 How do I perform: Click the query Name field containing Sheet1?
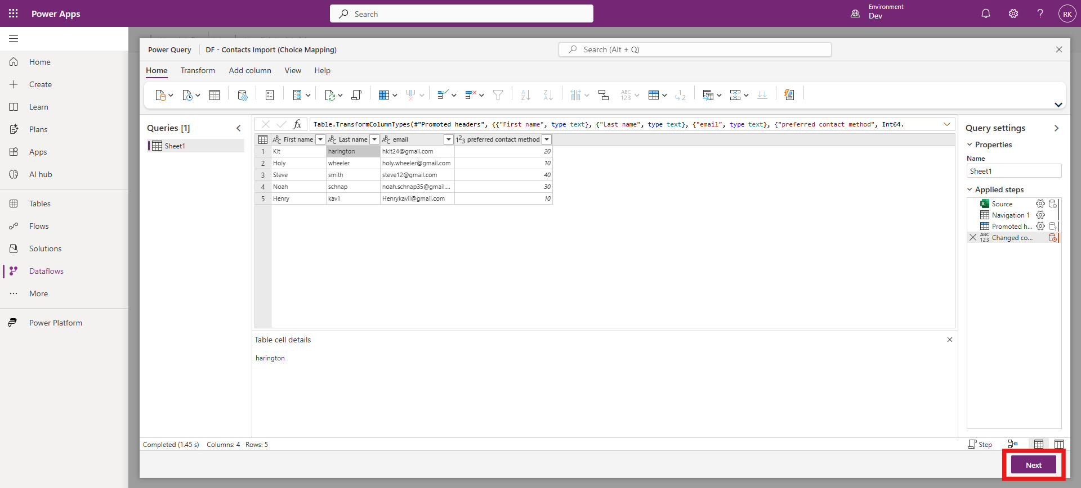click(x=1013, y=171)
